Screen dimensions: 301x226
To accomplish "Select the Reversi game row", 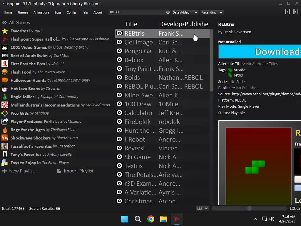I will (x=162, y=148).
